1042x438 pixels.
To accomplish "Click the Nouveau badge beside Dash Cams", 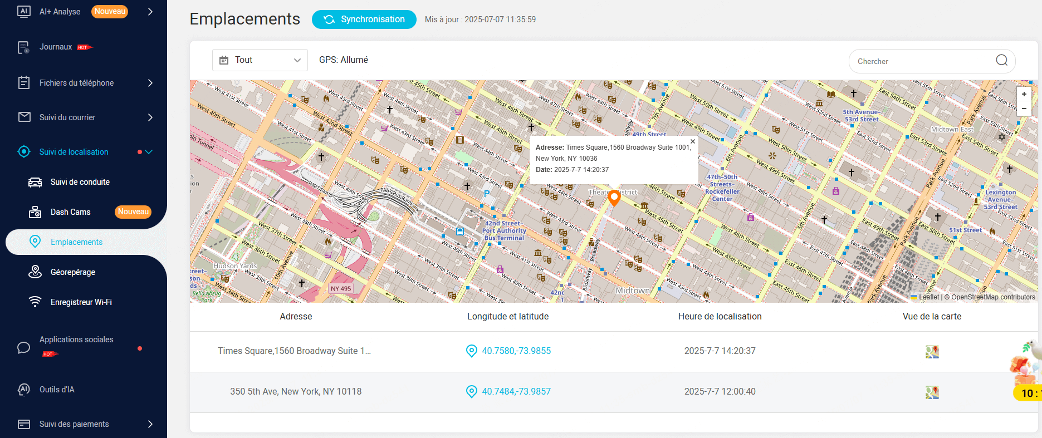I will pos(133,212).
